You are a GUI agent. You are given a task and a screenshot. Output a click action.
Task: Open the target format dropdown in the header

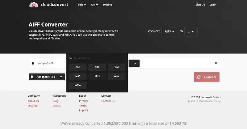pos(191,31)
